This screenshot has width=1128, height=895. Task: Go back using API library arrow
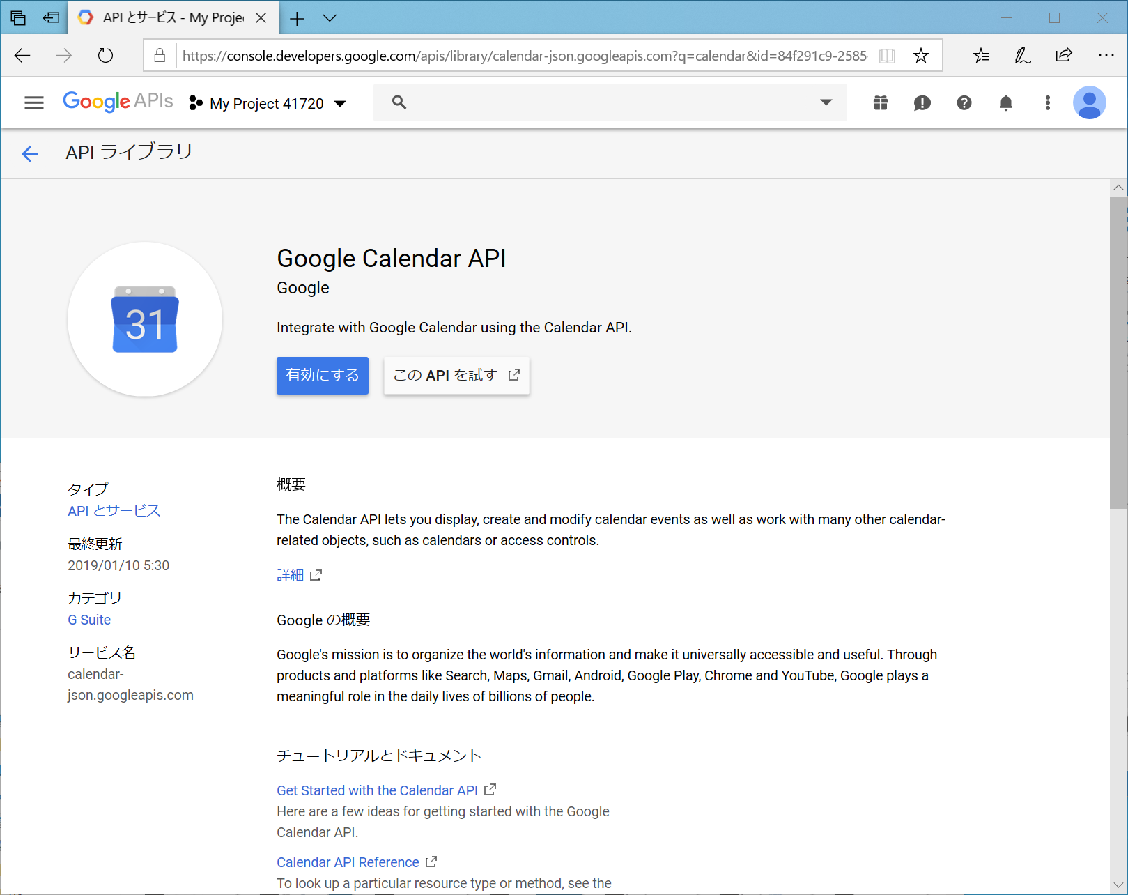(x=30, y=153)
